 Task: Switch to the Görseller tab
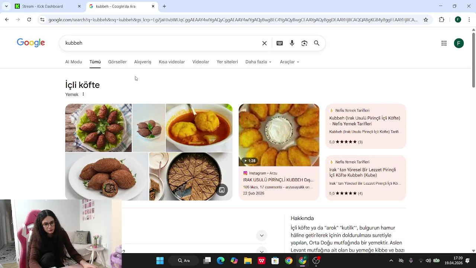117,62
